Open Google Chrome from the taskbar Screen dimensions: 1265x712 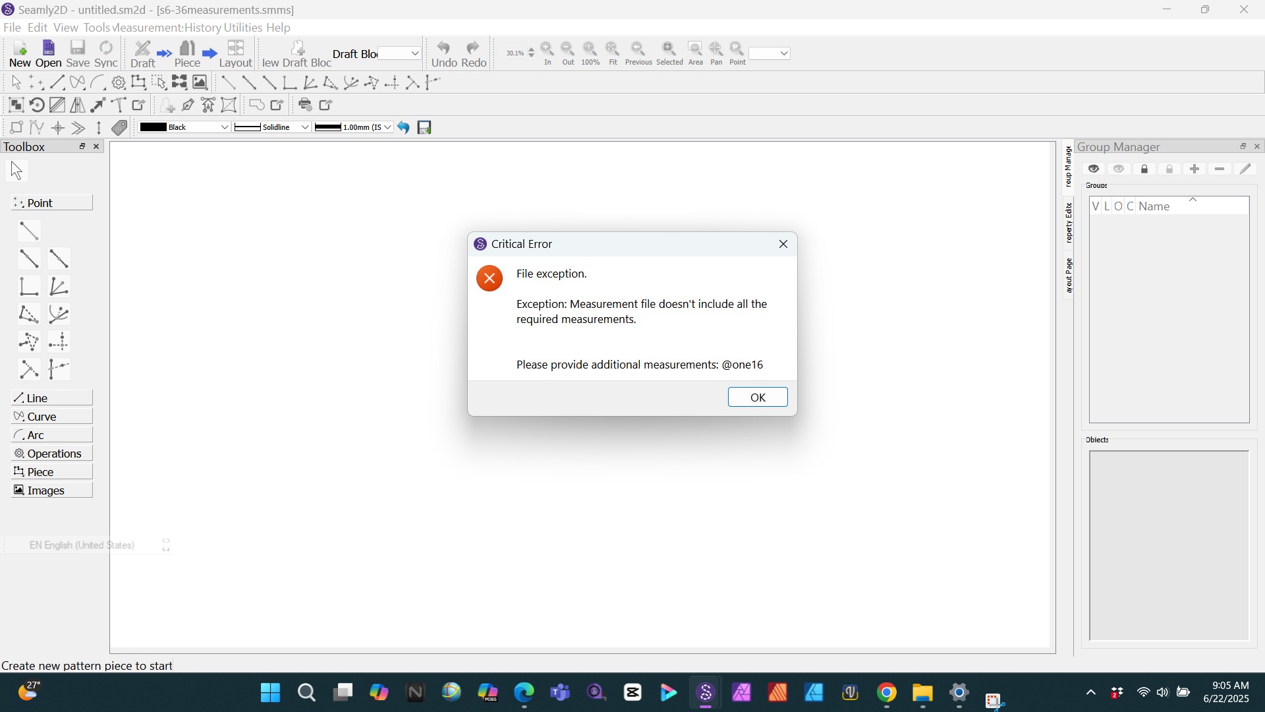pyautogui.click(x=887, y=694)
